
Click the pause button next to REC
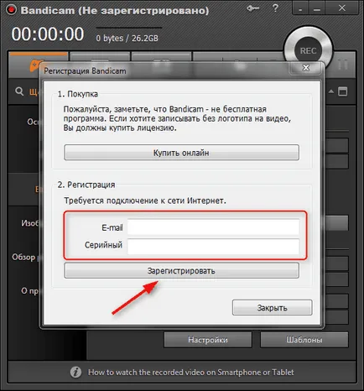(x=343, y=65)
